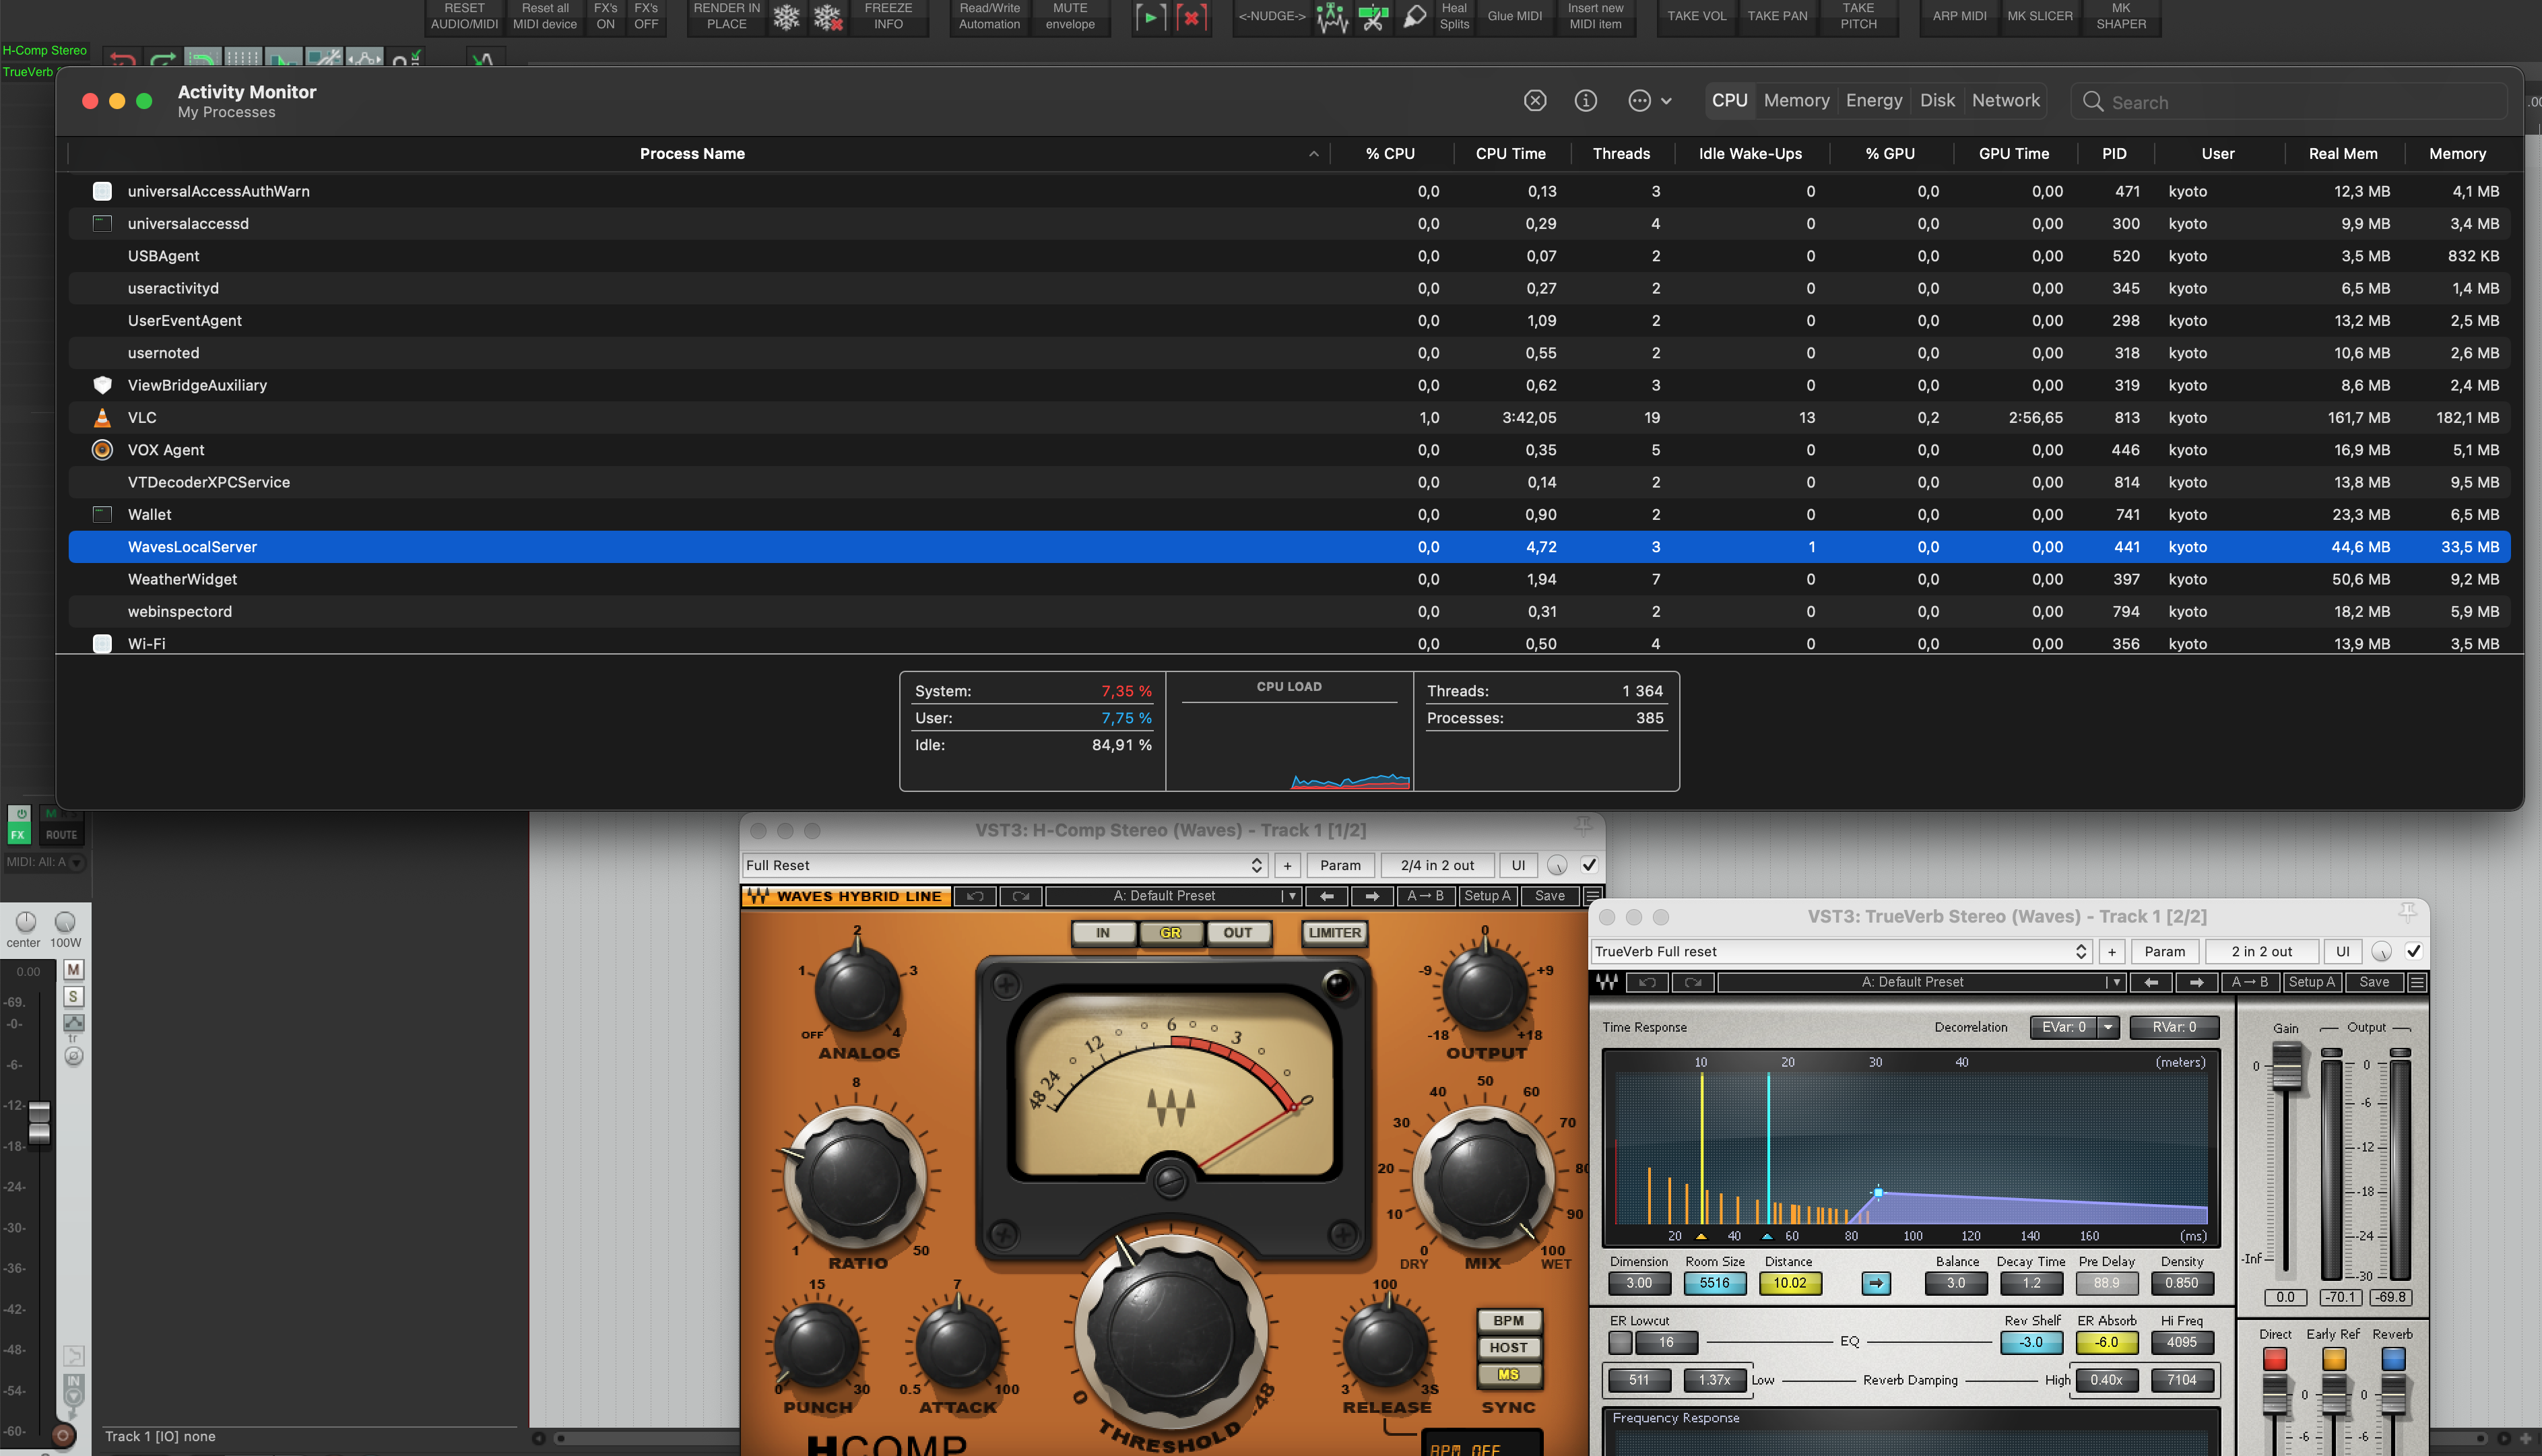Click RENDER IN PLACE toolbar button

point(726,17)
